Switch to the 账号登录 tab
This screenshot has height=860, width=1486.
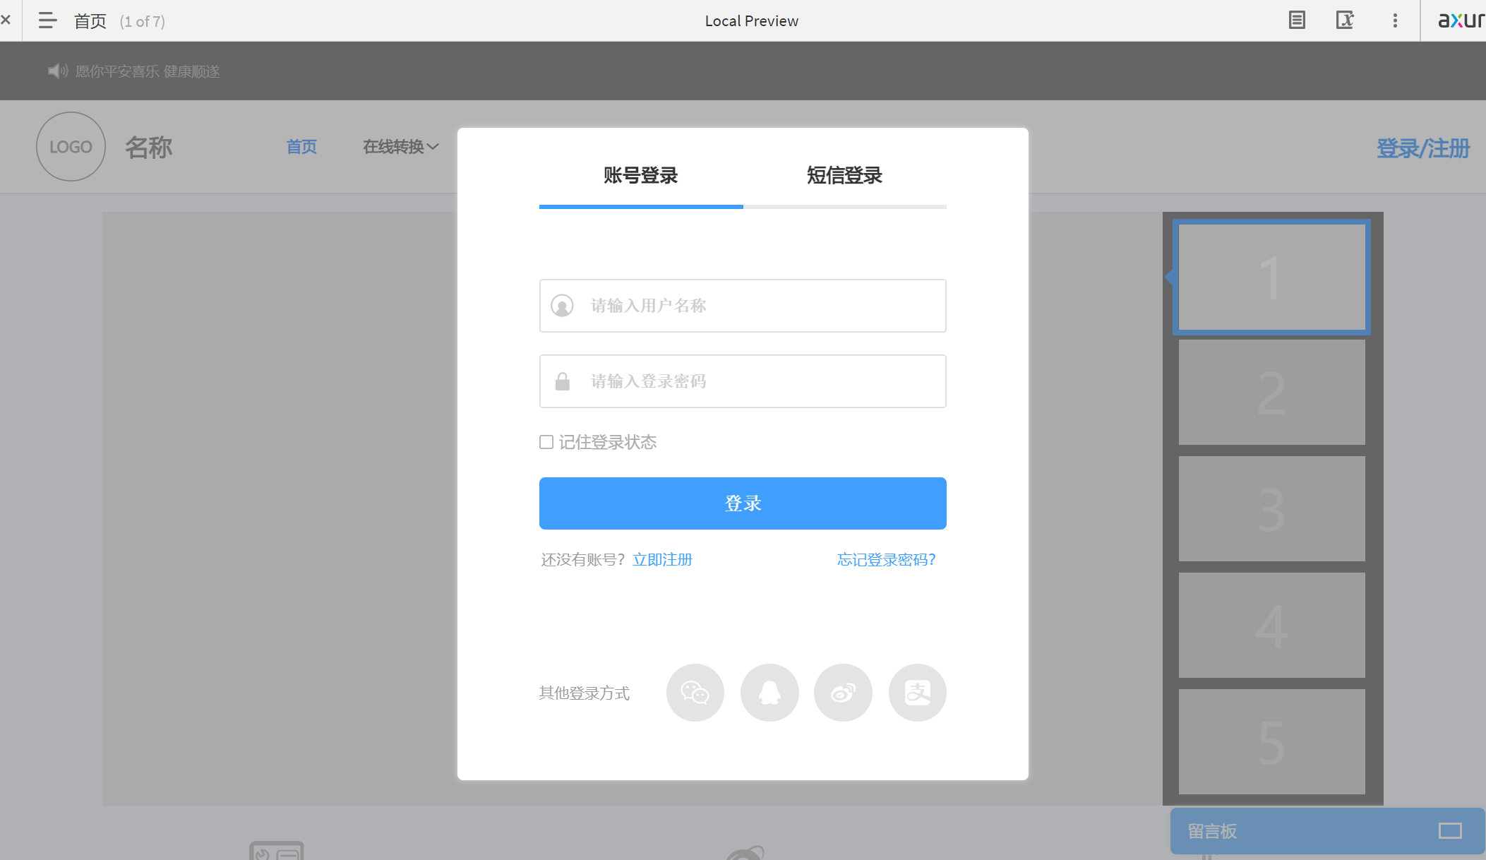pos(640,176)
